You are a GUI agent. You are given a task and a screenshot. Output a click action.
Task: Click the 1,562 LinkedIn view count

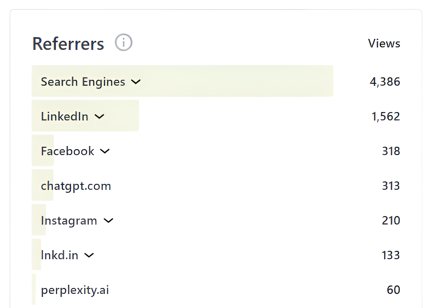[386, 117]
